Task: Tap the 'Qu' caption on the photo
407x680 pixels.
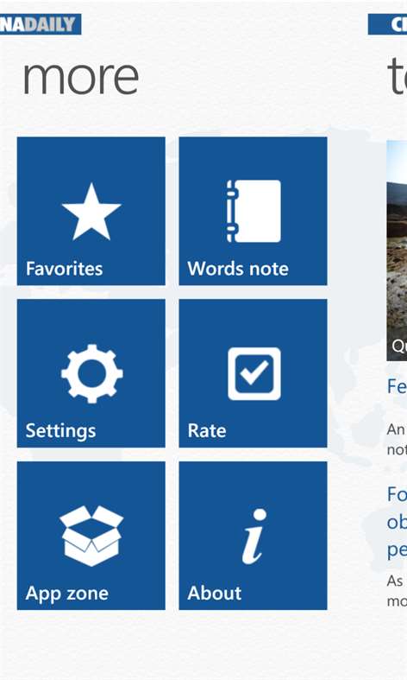Action: click(398, 346)
